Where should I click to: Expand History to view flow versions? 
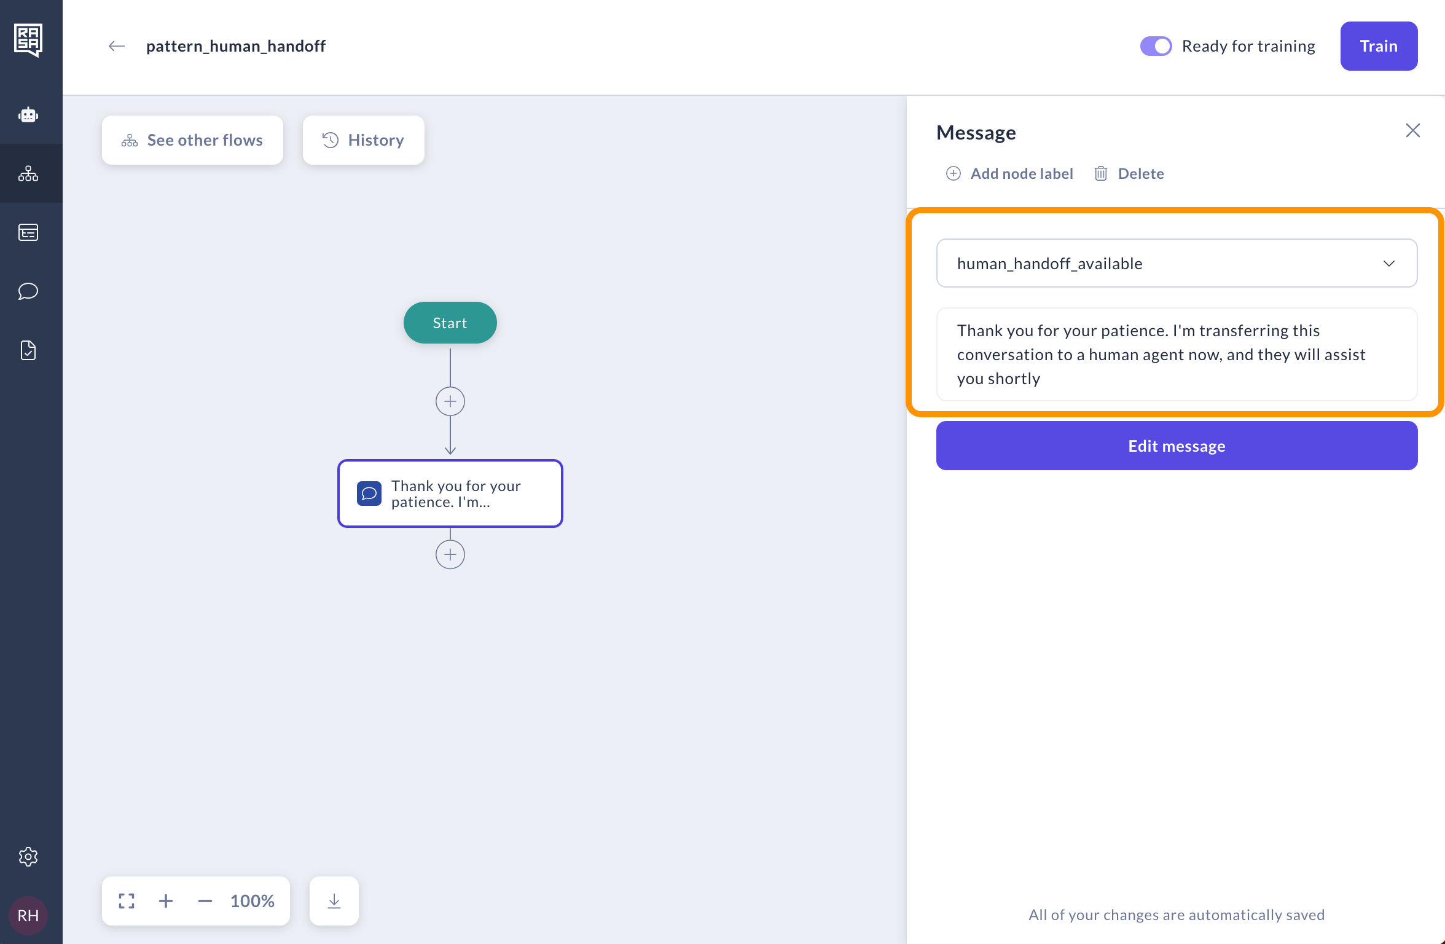[x=363, y=140]
